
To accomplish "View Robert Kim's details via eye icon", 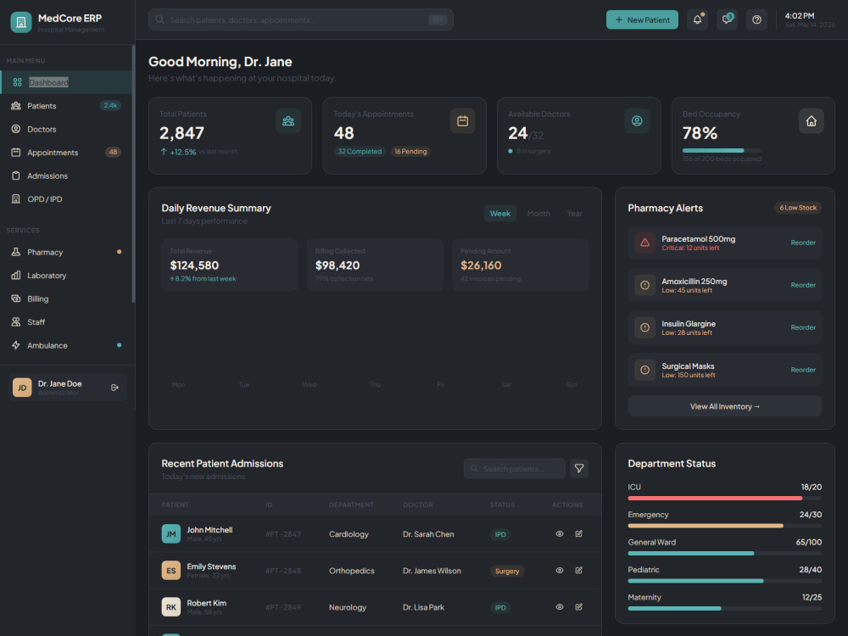I will click(x=560, y=607).
